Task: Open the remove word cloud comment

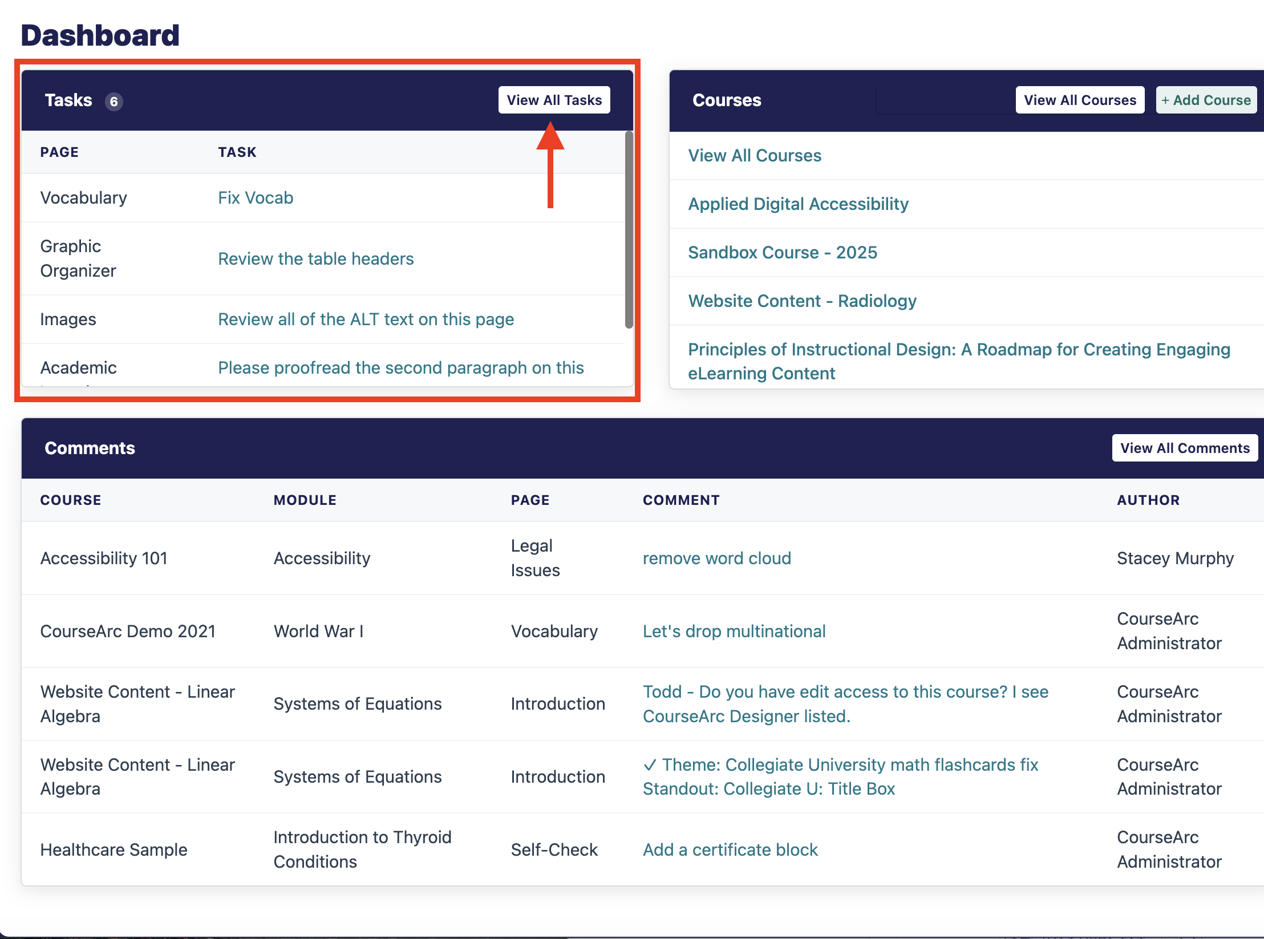Action: [716, 558]
